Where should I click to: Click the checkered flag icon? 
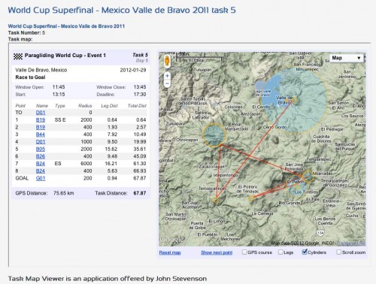click(18, 56)
